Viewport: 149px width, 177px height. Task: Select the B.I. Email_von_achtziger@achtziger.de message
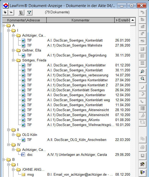tap(80, 175)
